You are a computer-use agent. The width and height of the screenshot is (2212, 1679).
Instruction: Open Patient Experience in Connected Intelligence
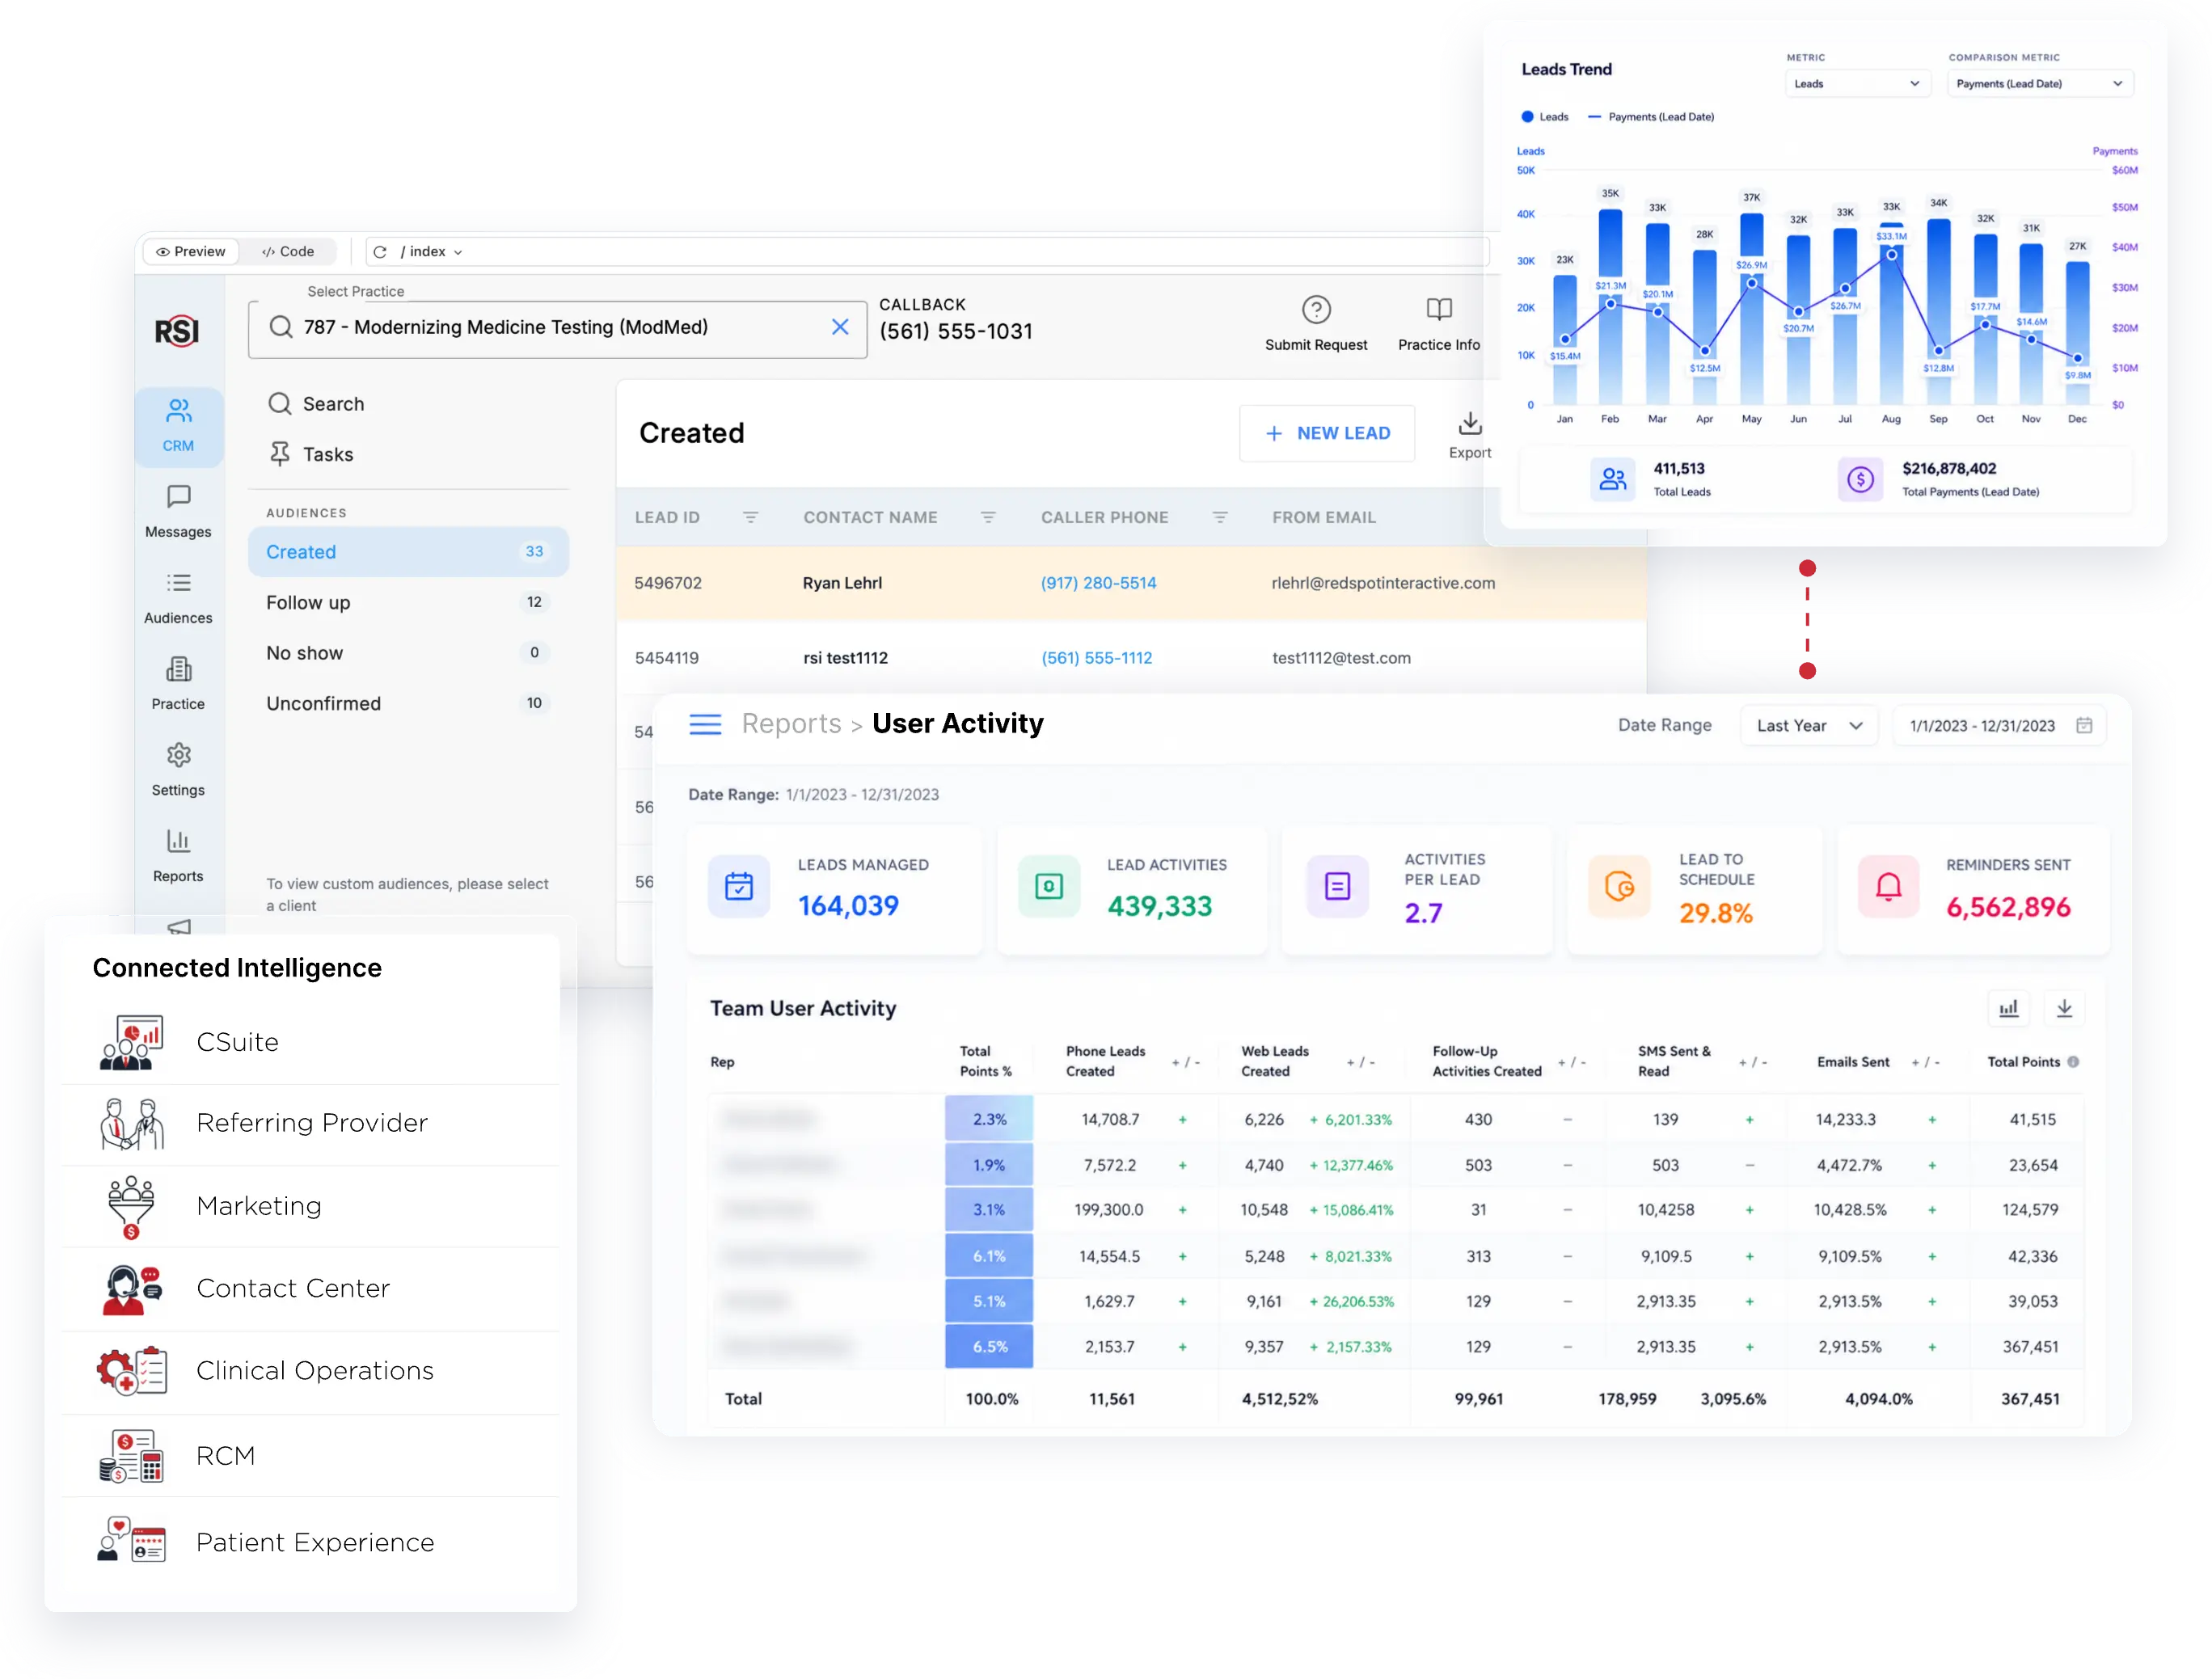(x=310, y=1543)
